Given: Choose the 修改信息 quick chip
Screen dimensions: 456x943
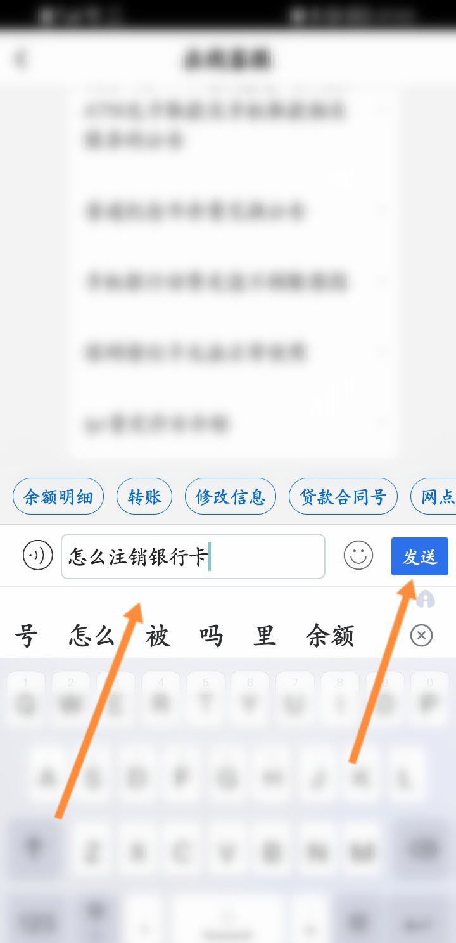Looking at the screenshot, I should click(231, 496).
